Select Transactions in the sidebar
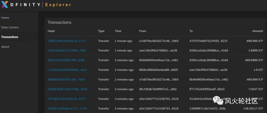 coord(10,37)
